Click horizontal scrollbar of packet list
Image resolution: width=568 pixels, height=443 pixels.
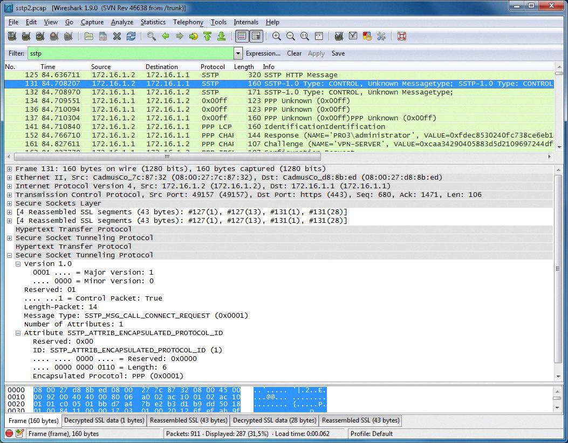pos(167,157)
